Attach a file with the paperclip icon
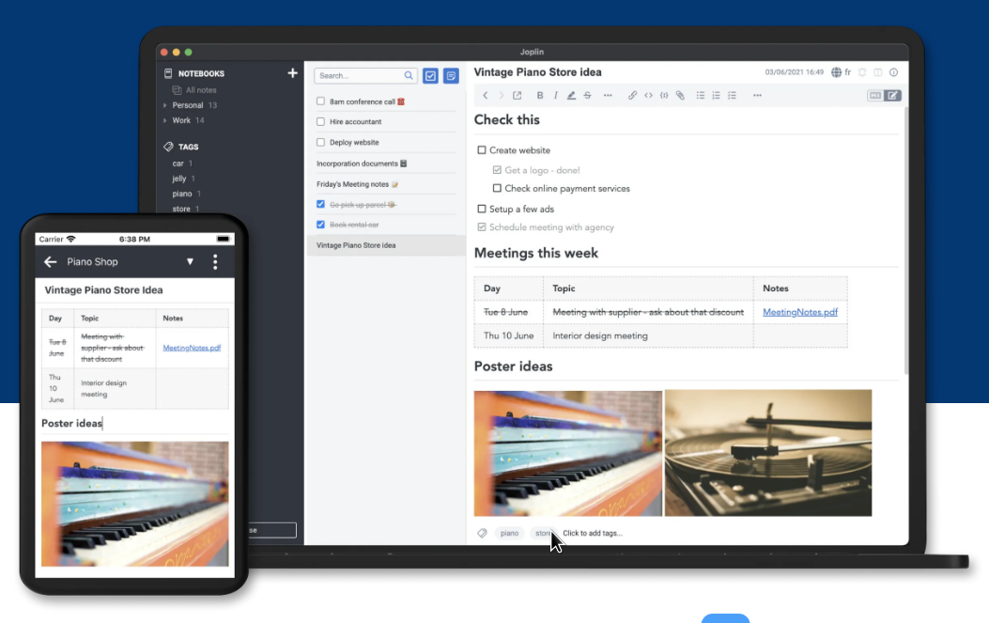 coord(680,95)
